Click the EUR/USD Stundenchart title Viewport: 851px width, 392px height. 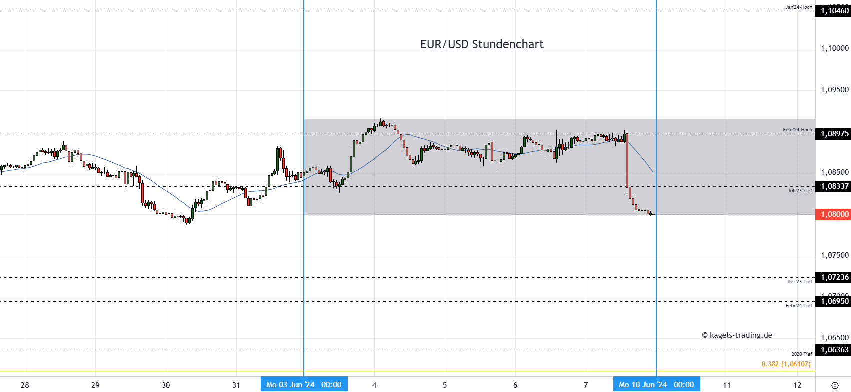(482, 44)
